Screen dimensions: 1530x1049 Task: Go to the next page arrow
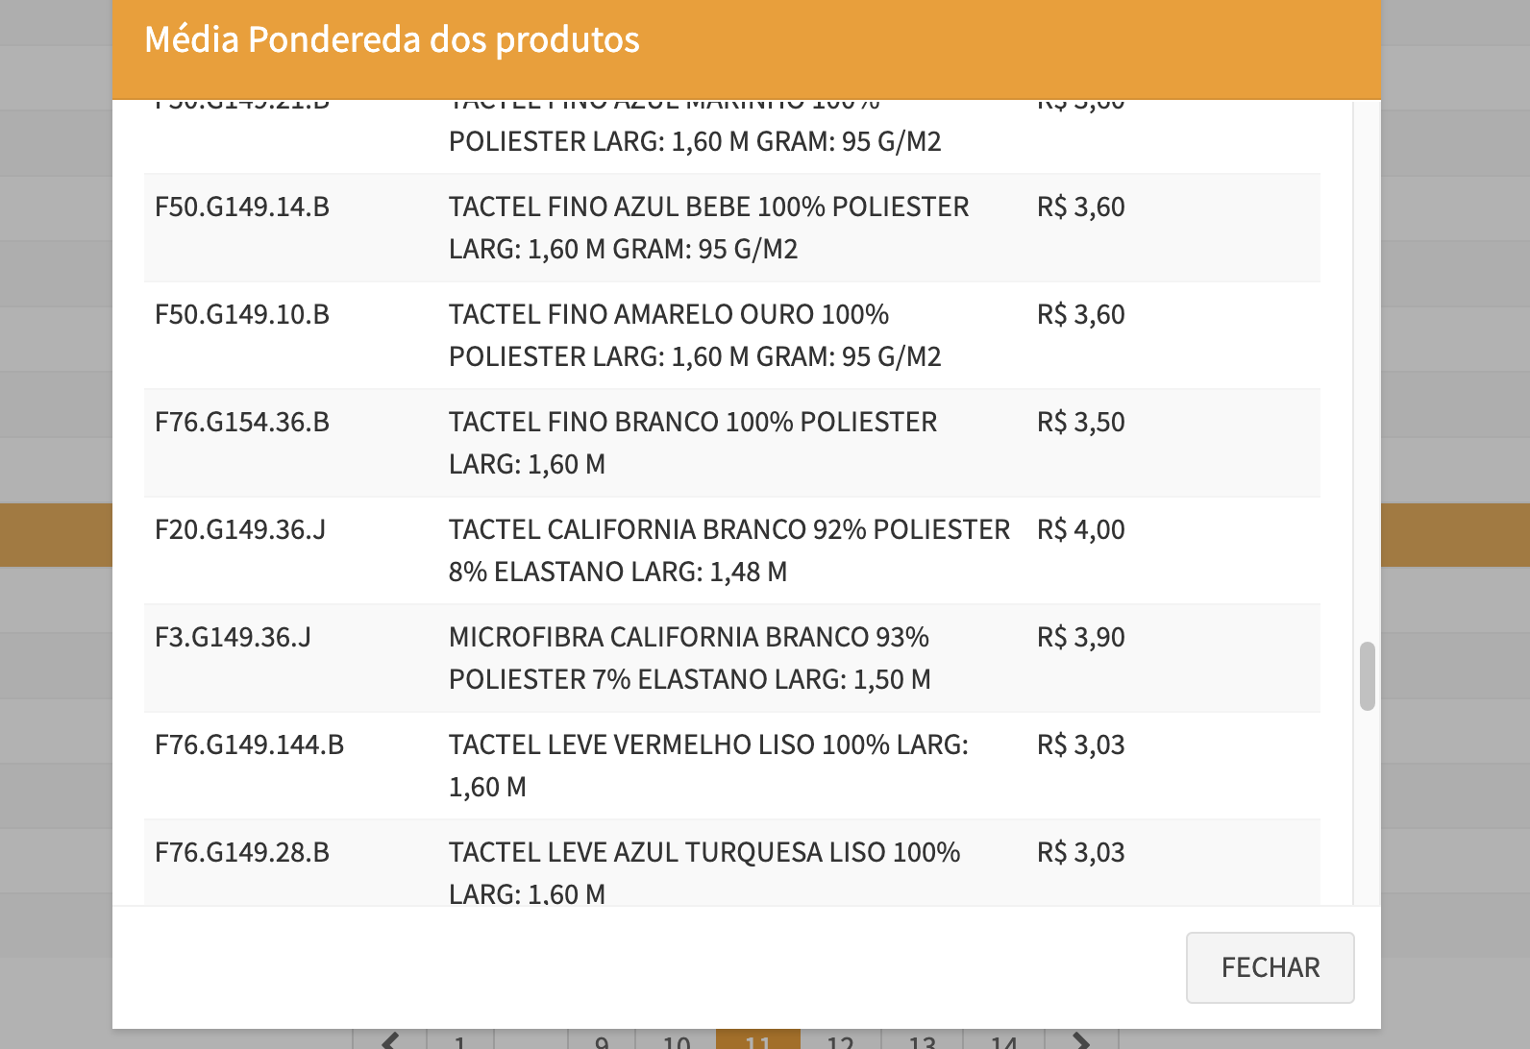click(1081, 1040)
